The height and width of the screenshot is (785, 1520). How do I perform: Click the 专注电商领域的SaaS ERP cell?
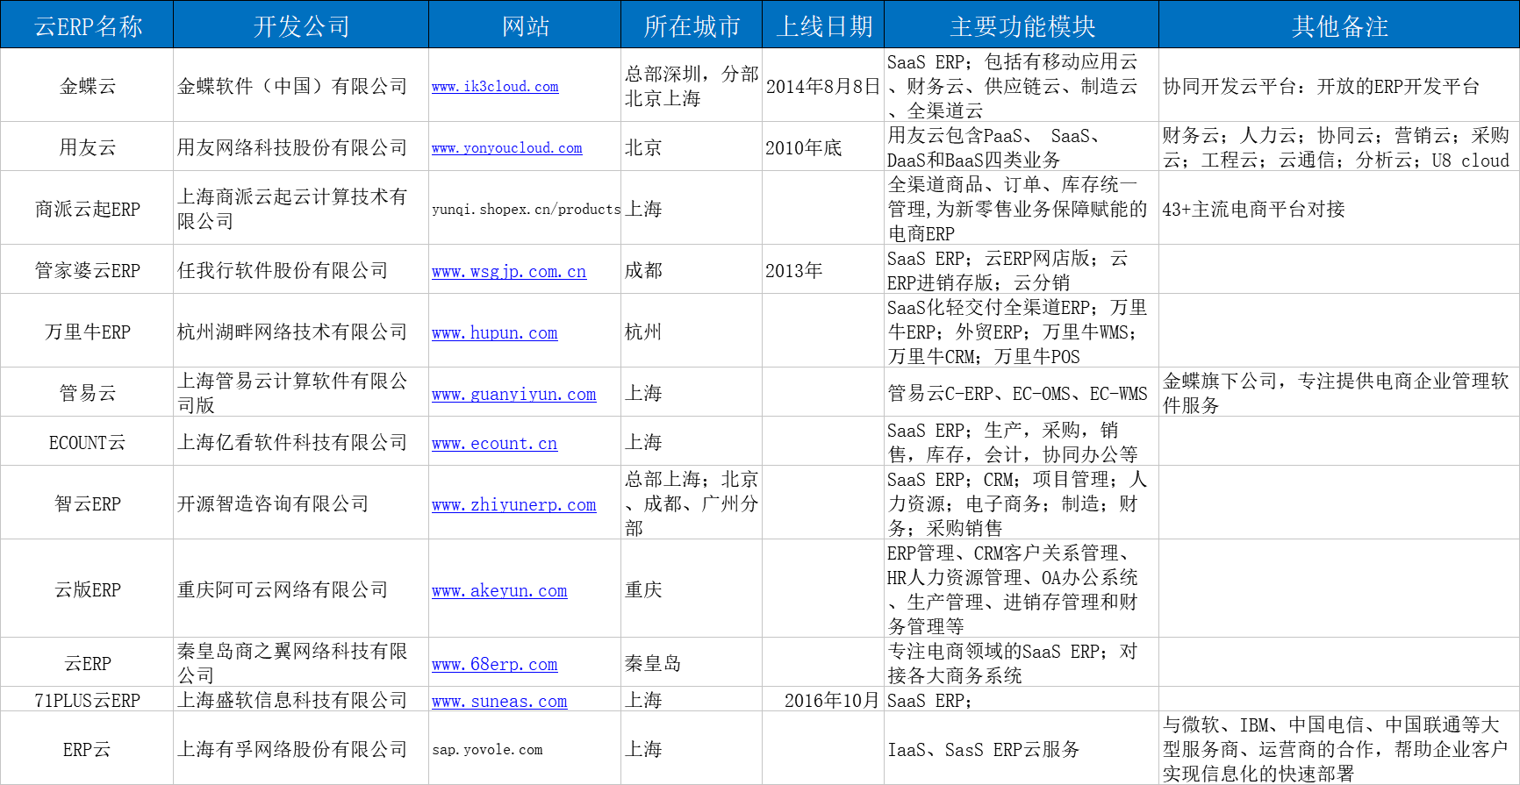[1022, 662]
